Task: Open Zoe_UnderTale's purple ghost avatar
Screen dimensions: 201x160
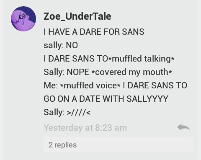Action: [x=23, y=19]
